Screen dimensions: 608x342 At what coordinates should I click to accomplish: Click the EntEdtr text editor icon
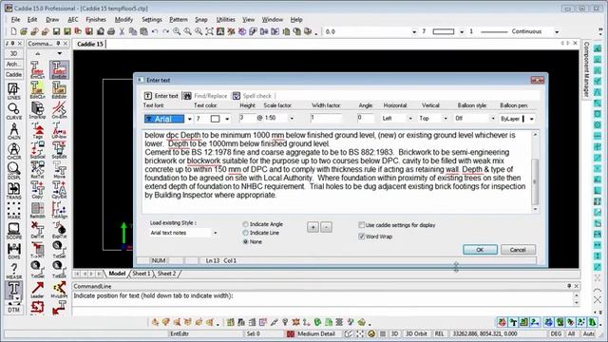point(59,69)
